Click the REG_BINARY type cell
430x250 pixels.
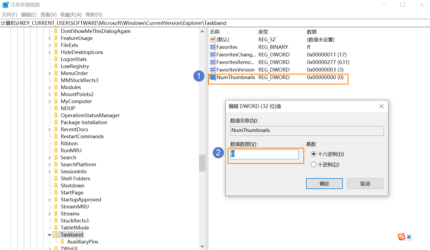coord(273,47)
